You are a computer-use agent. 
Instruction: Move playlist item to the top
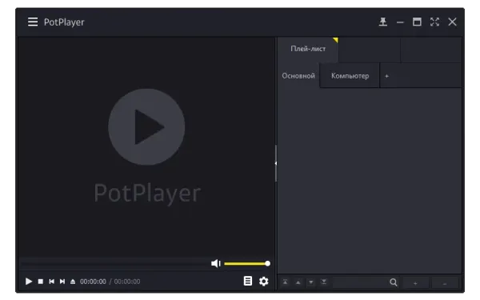pos(285,282)
